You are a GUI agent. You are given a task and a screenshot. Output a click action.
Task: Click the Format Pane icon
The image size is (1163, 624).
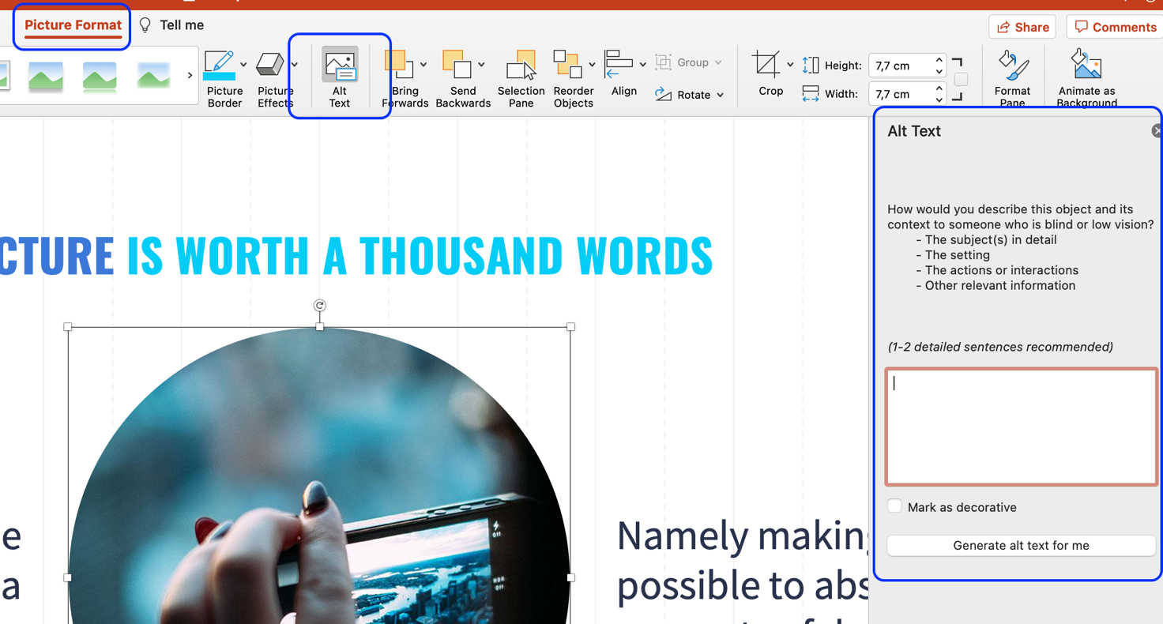pyautogui.click(x=1012, y=77)
